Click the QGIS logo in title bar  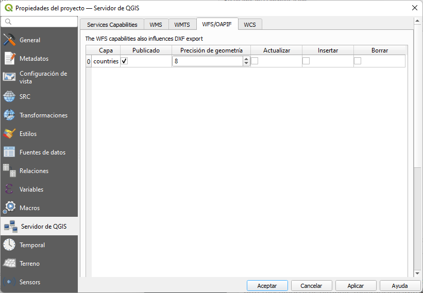tap(9, 8)
